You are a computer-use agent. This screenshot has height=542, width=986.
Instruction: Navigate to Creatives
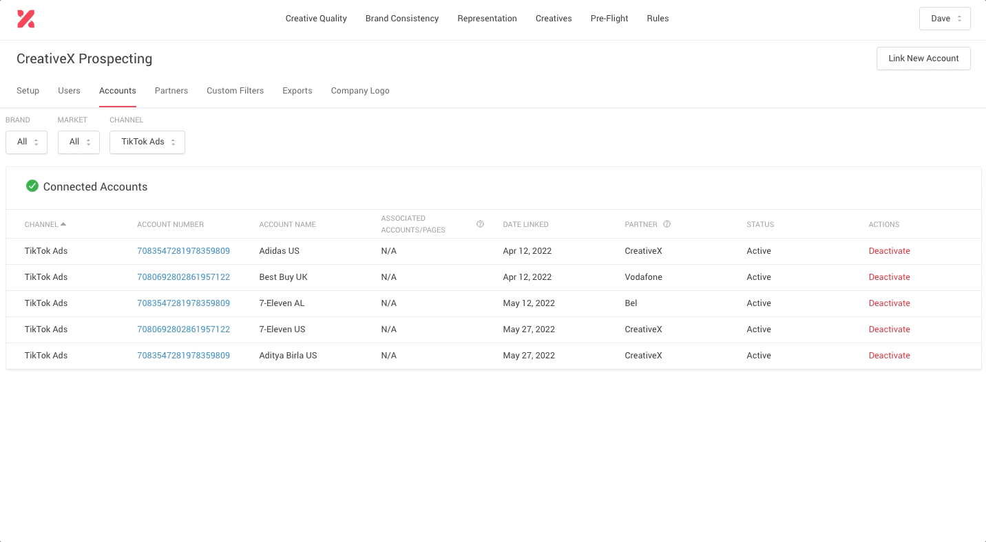tap(554, 19)
